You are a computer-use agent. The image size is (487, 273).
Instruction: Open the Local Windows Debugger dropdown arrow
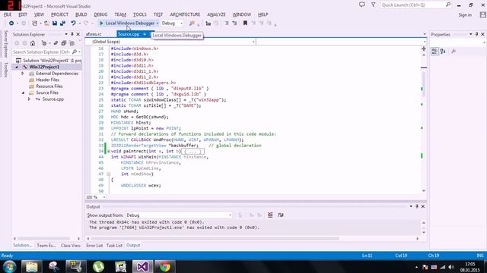pos(158,24)
